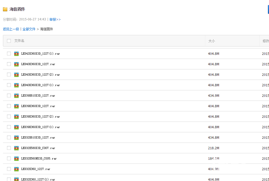This screenshot has height=181, width=269.
Task: Click the rar icon for LED32K560NX3D_C005.rar
Action: point(16,158)
